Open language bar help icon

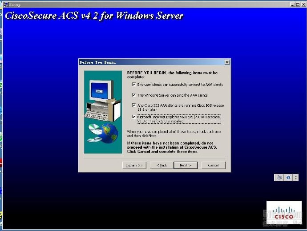point(288,178)
